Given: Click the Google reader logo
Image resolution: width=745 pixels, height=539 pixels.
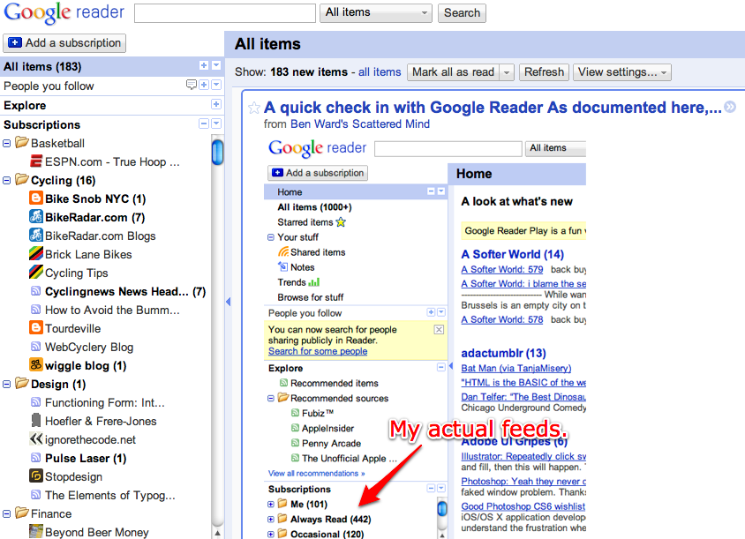Looking at the screenshot, I should tap(64, 13).
